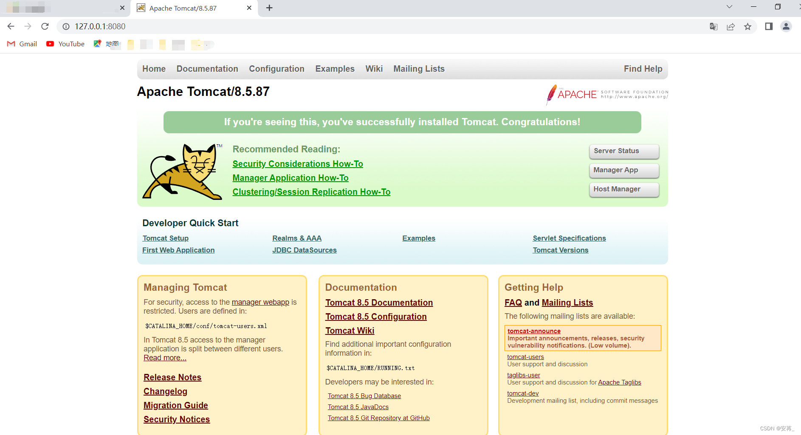Click the Gmail bookmark
The width and height of the screenshot is (801, 435).
(x=22, y=44)
